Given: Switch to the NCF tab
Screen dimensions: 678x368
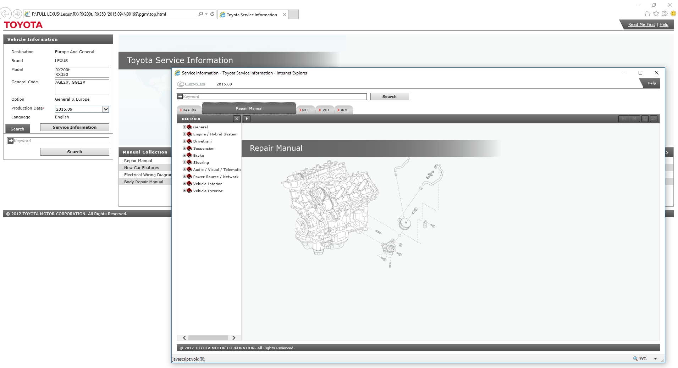Looking at the screenshot, I should point(305,110).
